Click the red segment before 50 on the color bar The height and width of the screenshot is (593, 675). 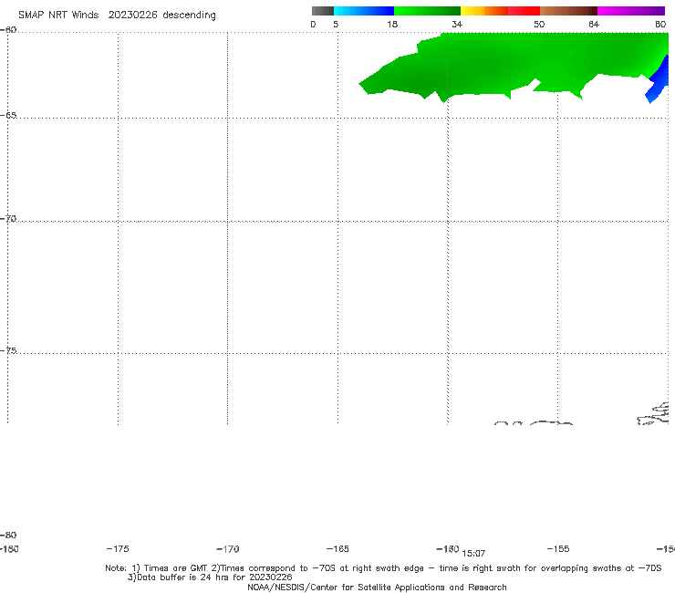(x=524, y=11)
